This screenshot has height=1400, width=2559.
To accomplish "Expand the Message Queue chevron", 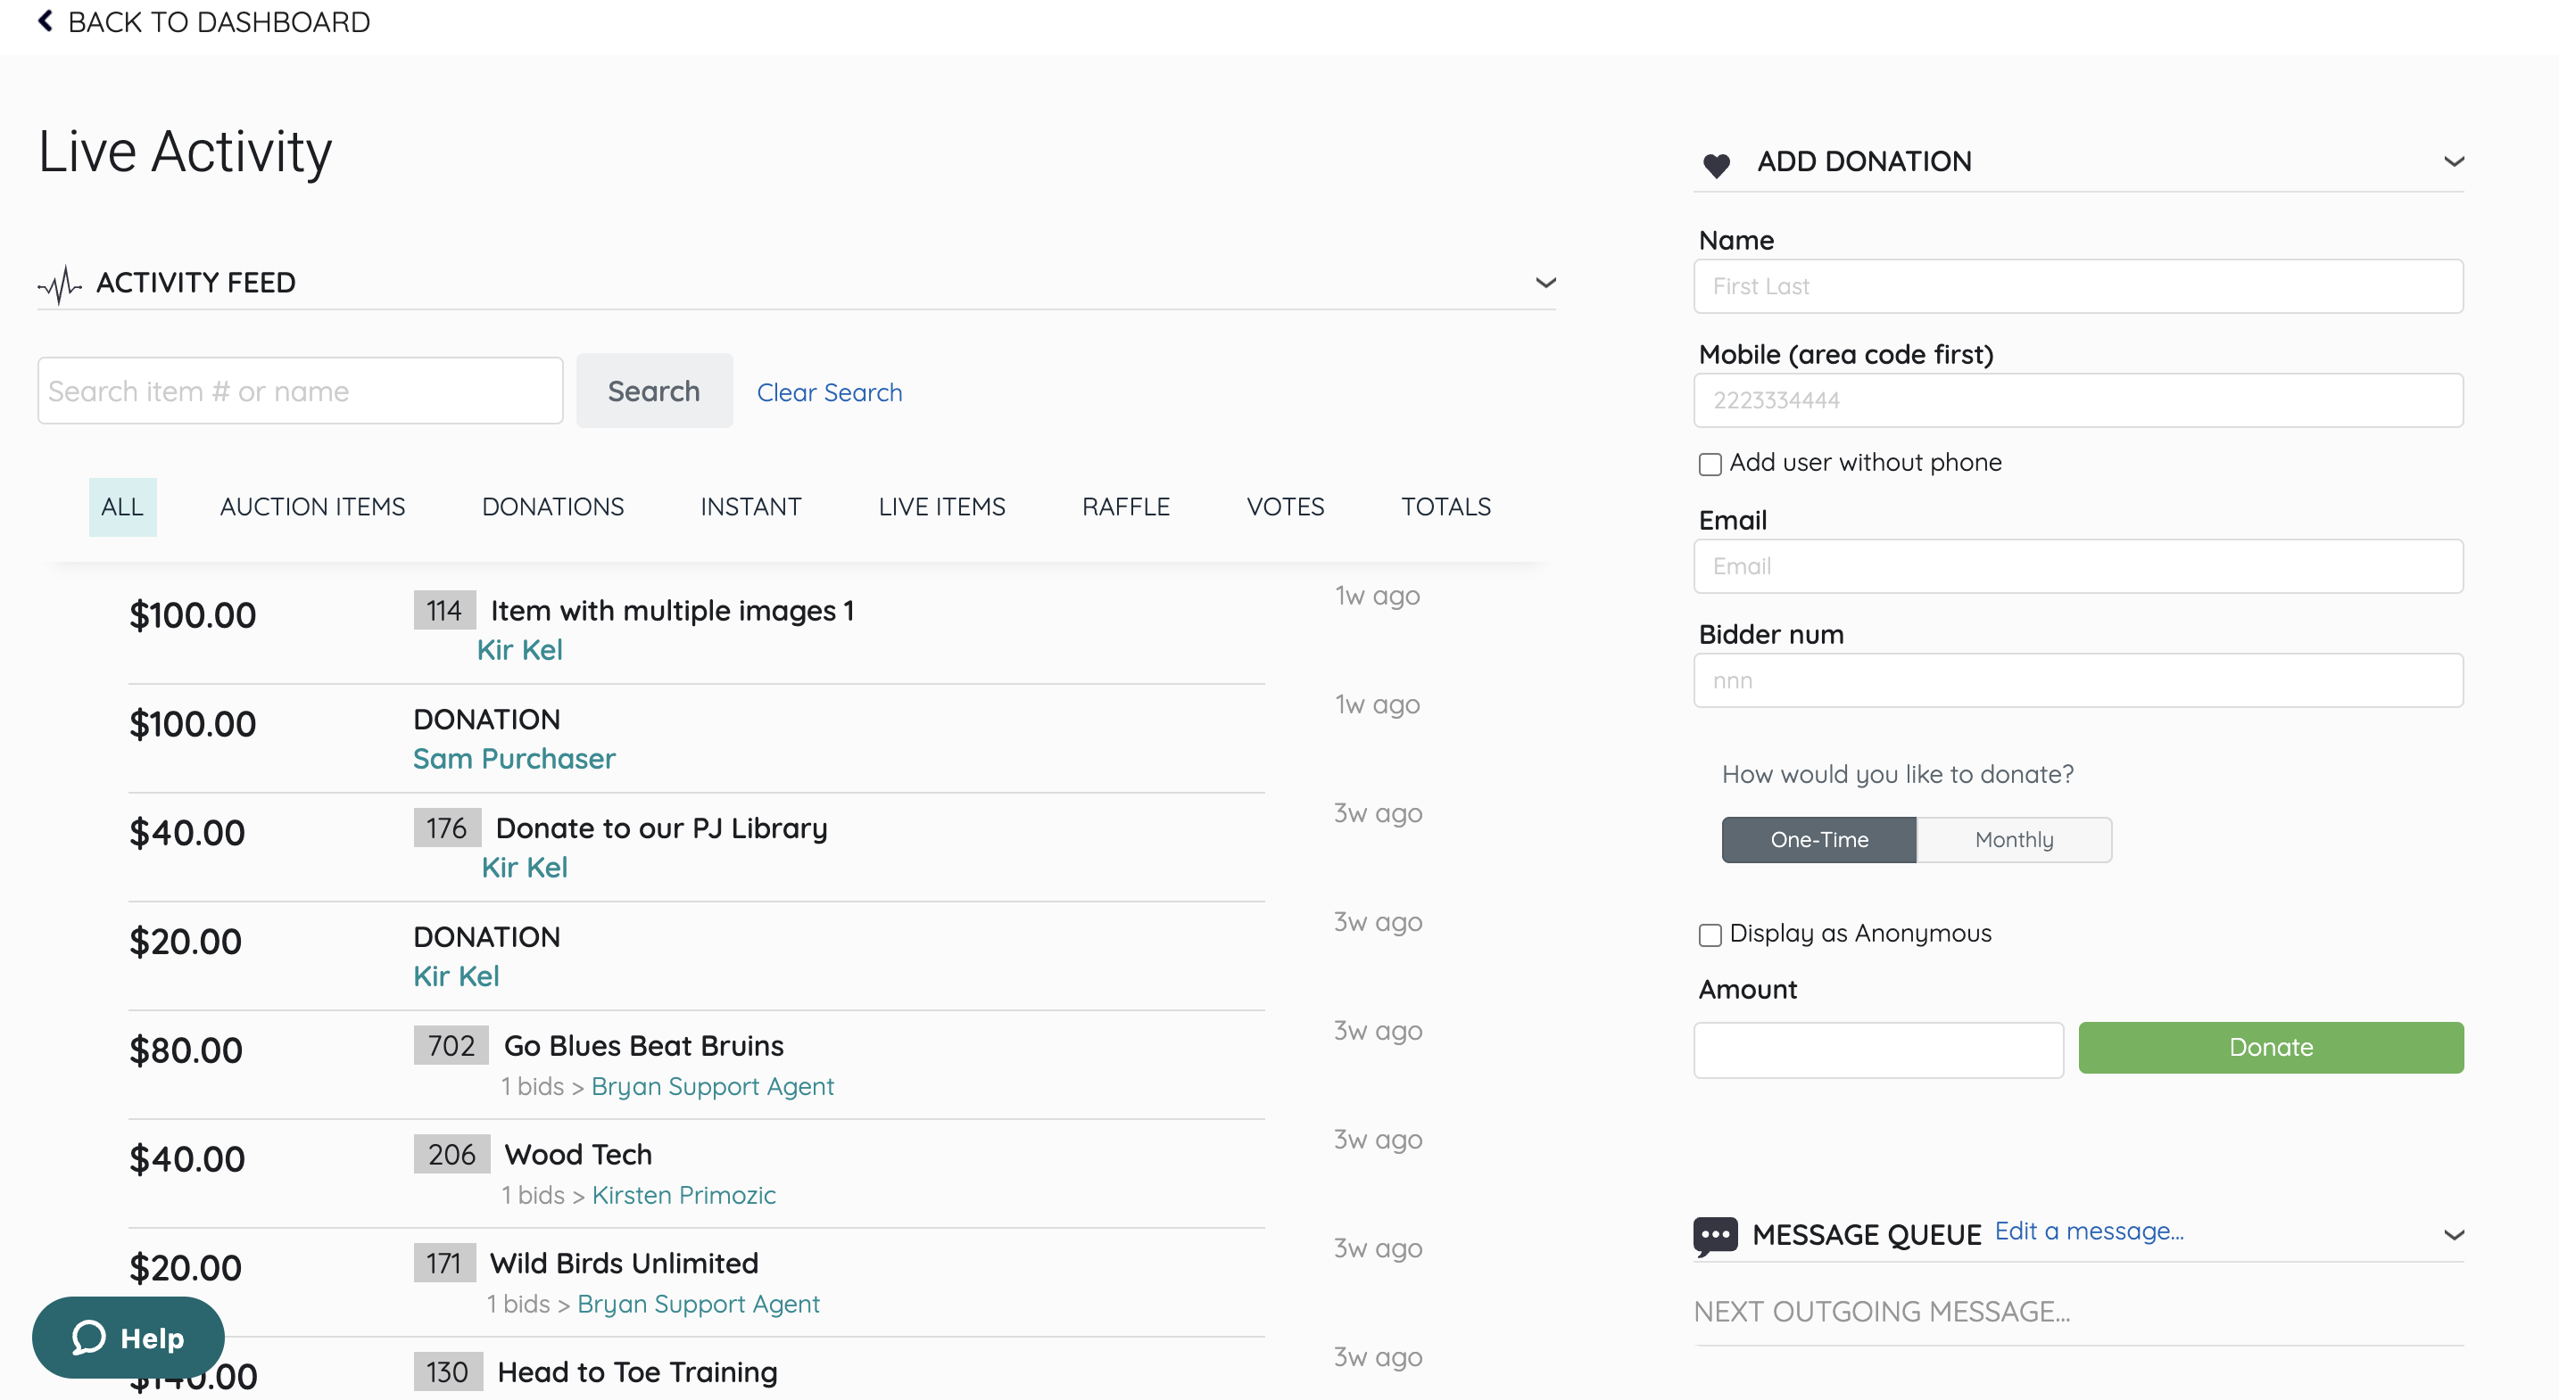I will click(x=2453, y=1235).
